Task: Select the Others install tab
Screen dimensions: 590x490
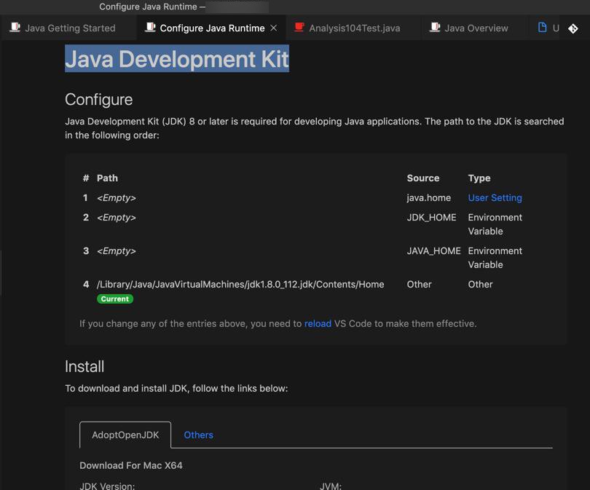Action: pyautogui.click(x=198, y=435)
